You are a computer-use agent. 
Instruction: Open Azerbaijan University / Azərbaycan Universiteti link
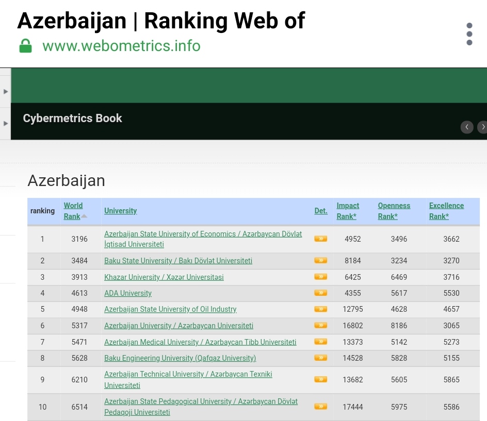point(179,326)
